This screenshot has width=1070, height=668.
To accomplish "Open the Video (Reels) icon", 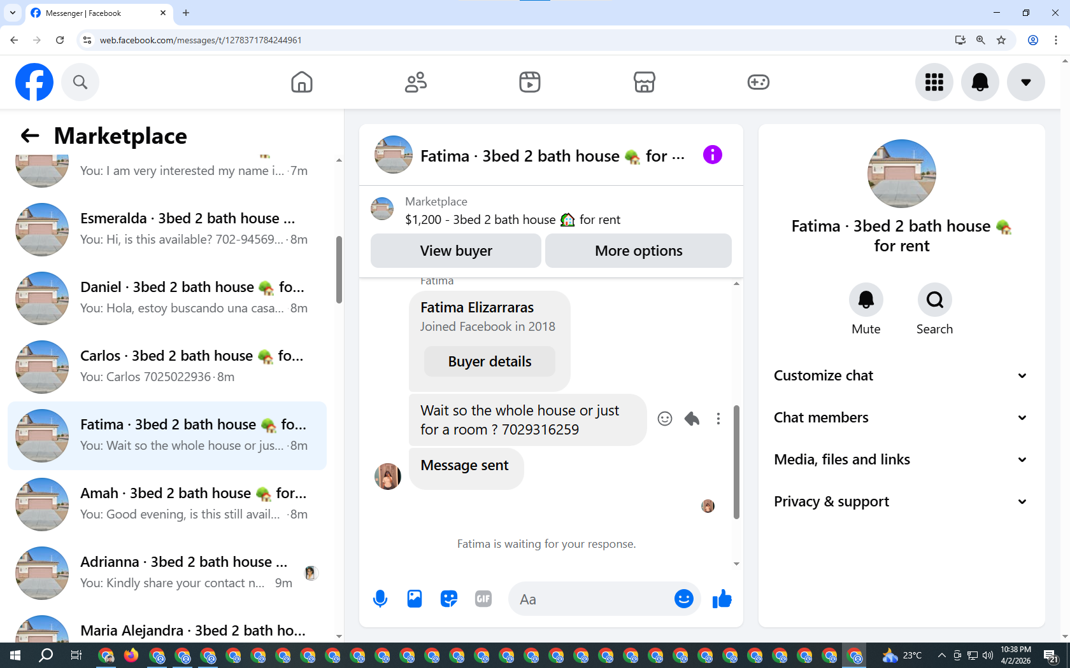I will coord(530,82).
